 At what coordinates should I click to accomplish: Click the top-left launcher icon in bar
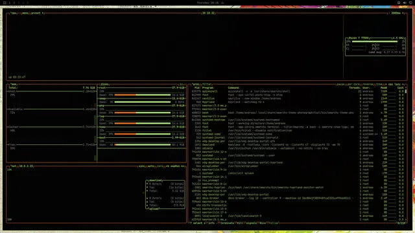coord(5,3)
